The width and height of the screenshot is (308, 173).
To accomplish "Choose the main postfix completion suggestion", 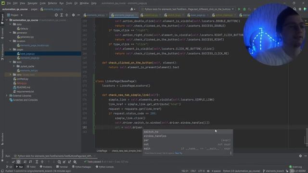I will [187, 148].
